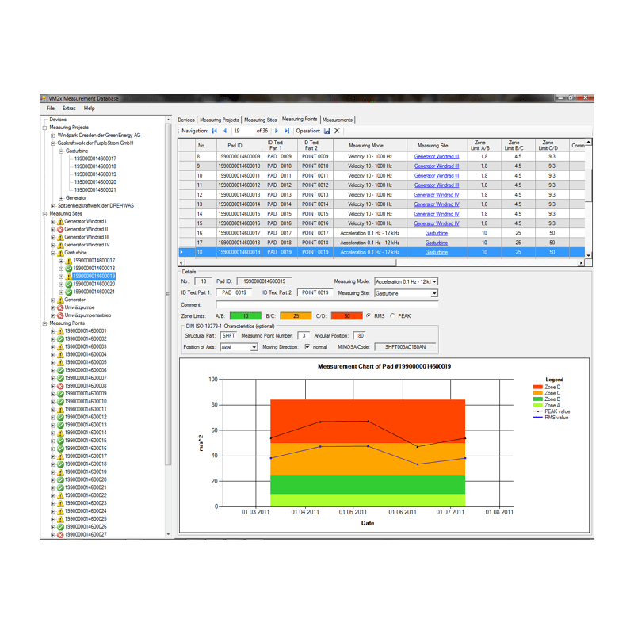This screenshot has width=634, height=634.
Task: Toggle the Moving Direction normal checkbox
Action: tap(307, 347)
